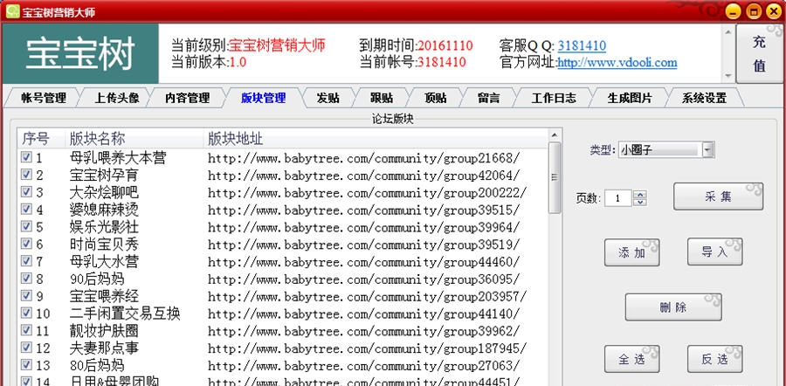Click the expiry date 20161110

point(445,45)
